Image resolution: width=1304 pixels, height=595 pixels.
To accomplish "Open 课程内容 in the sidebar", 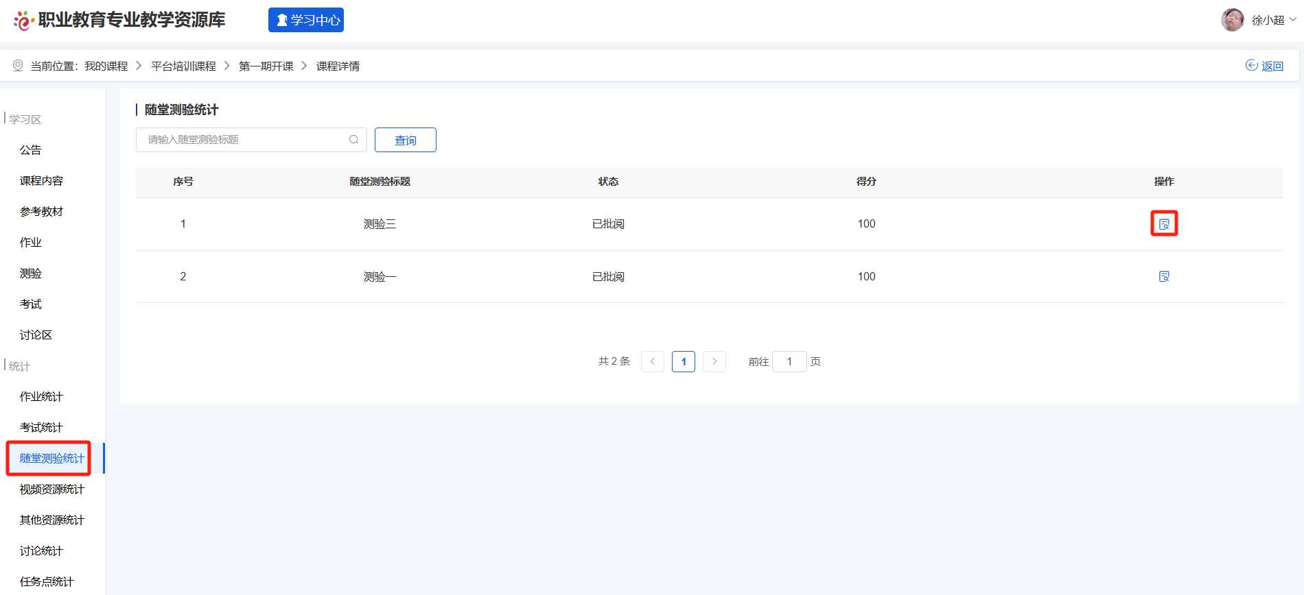I will (x=41, y=181).
